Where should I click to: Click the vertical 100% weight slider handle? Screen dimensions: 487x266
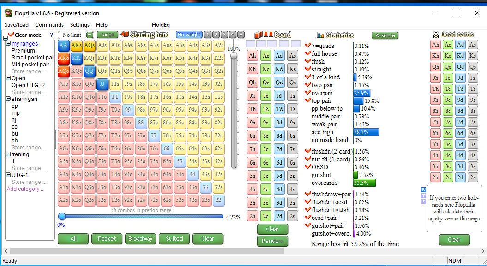(x=234, y=55)
